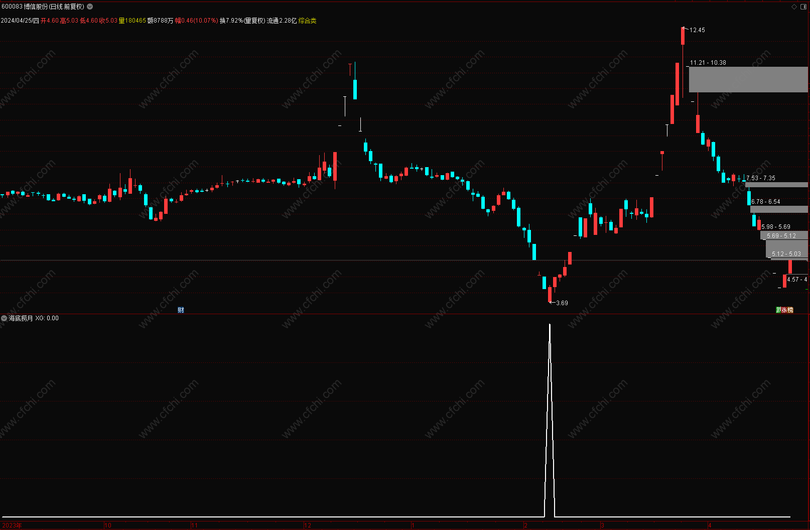Click the 换7.92%(量复权) turnover value
Viewport: 810px width, 530px height.
(x=242, y=21)
